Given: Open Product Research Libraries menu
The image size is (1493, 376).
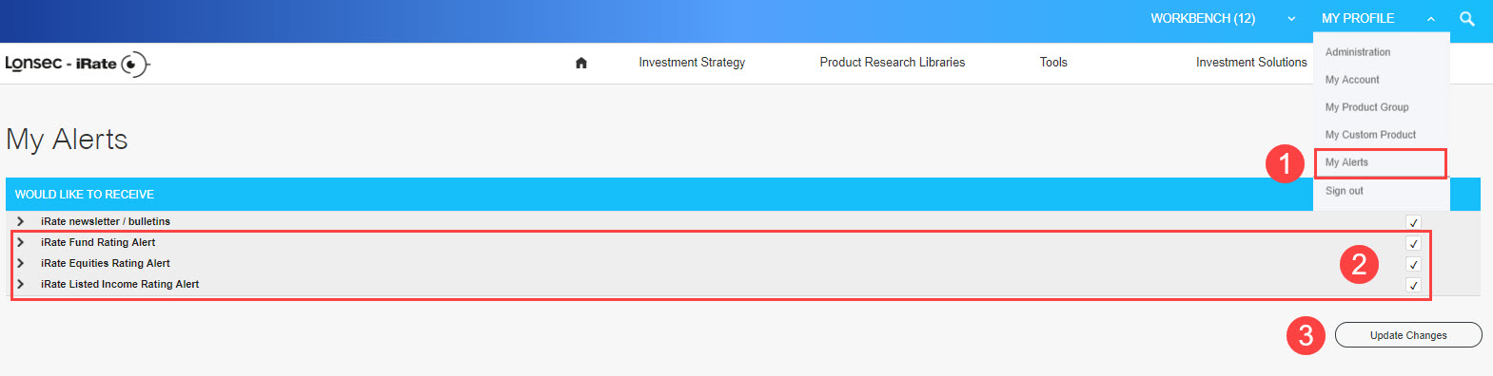Looking at the screenshot, I should 893,63.
